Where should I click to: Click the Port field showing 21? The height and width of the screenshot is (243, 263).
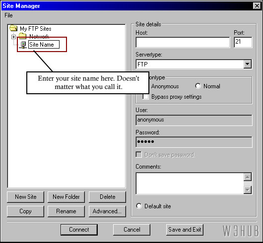coord(243,42)
